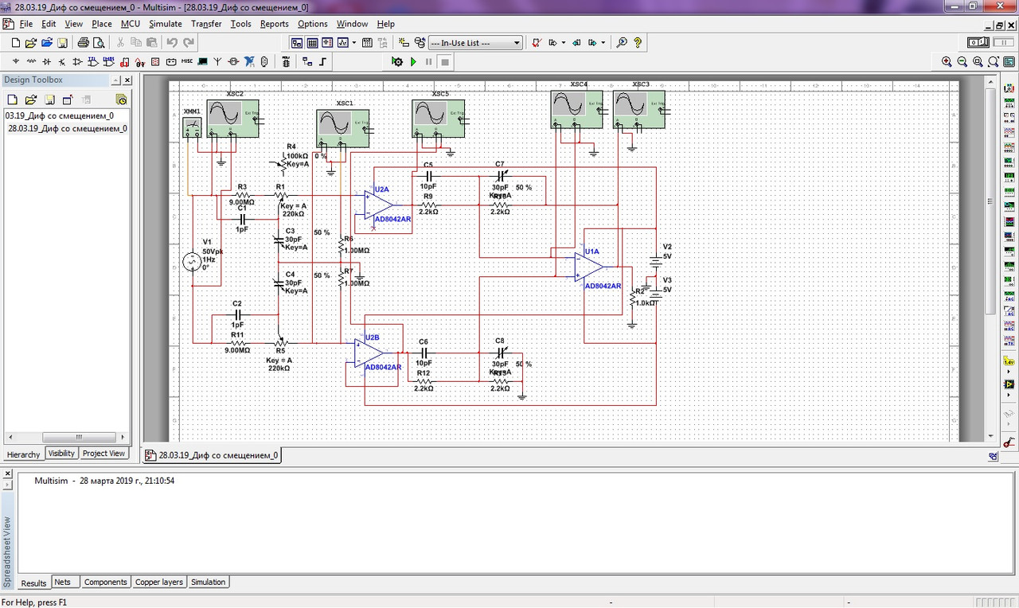Click the Design Toolbox open file icon

click(30, 99)
